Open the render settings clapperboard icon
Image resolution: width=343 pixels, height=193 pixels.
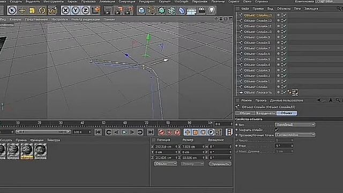(129, 10)
